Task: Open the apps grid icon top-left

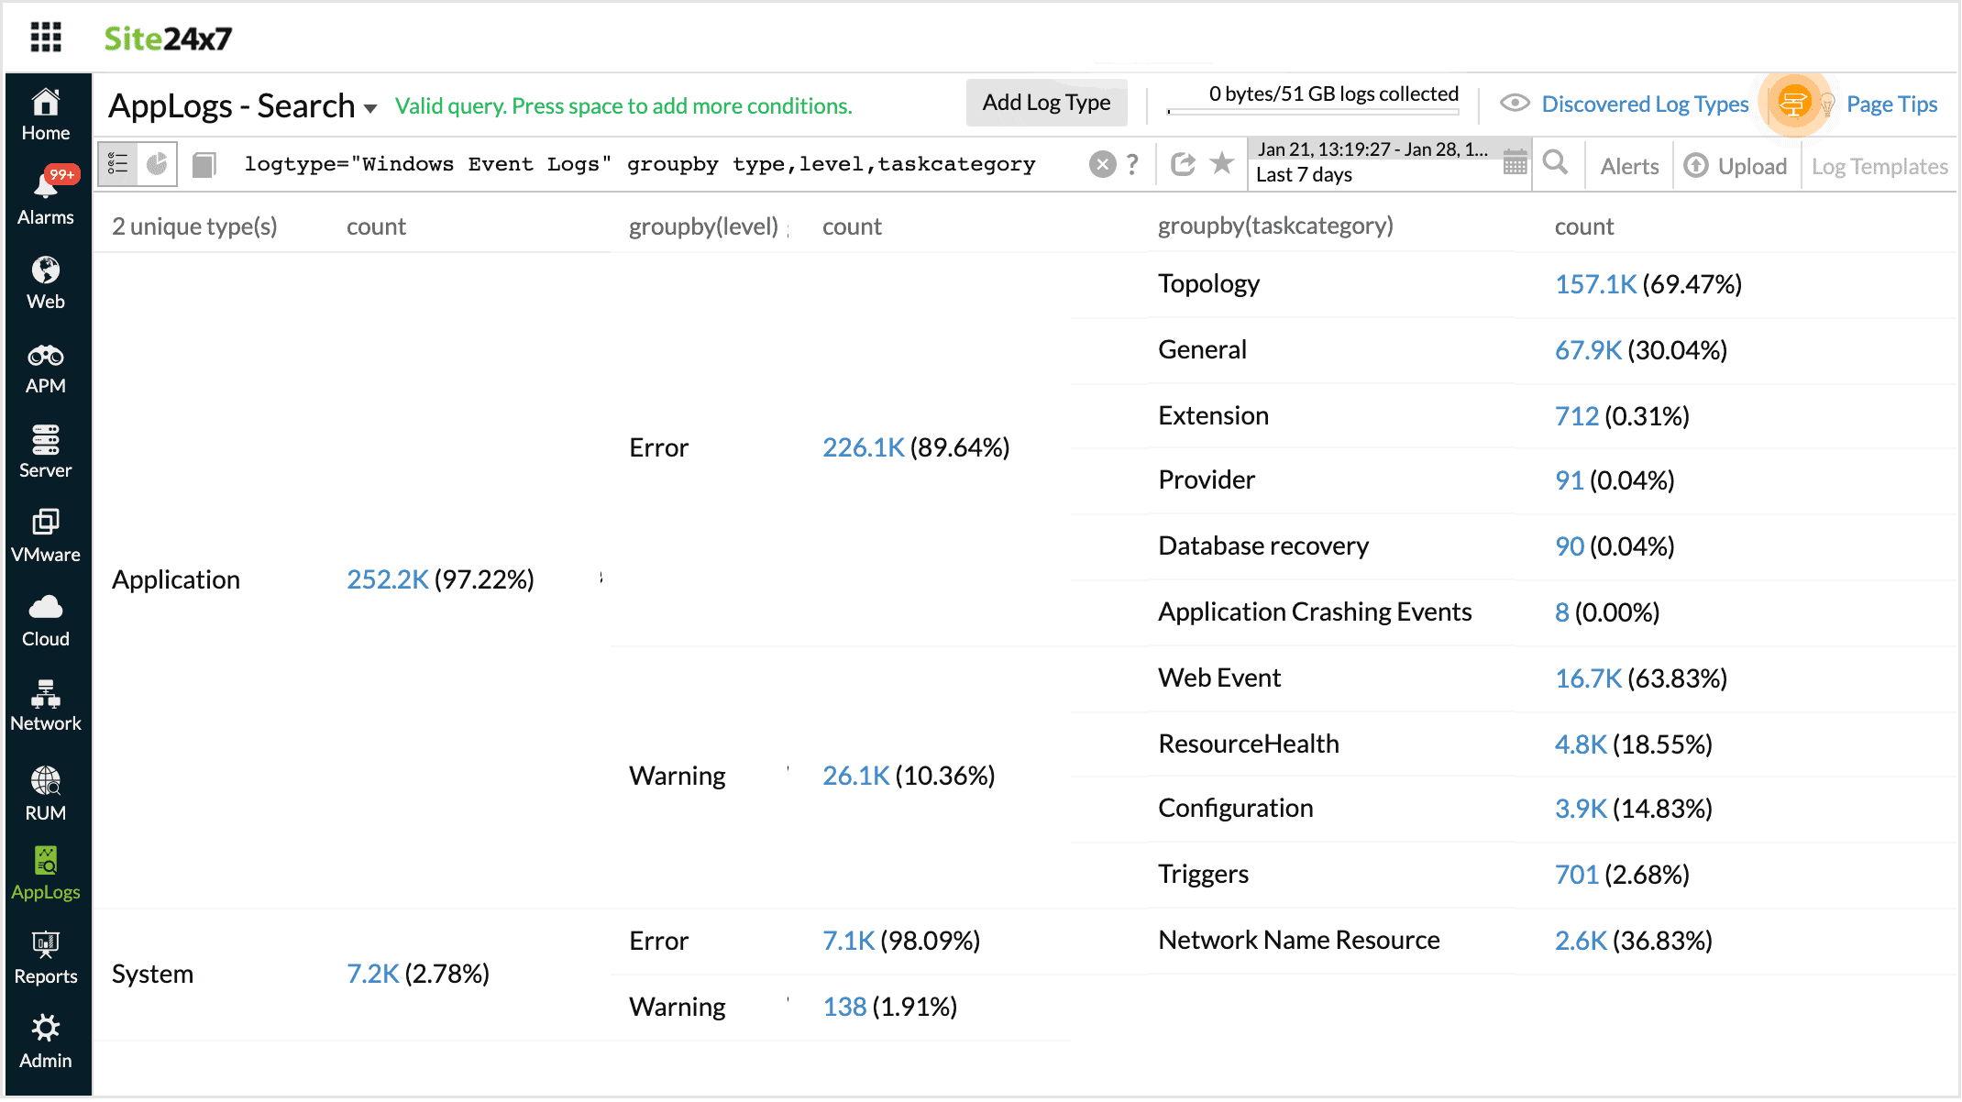Action: click(x=45, y=37)
